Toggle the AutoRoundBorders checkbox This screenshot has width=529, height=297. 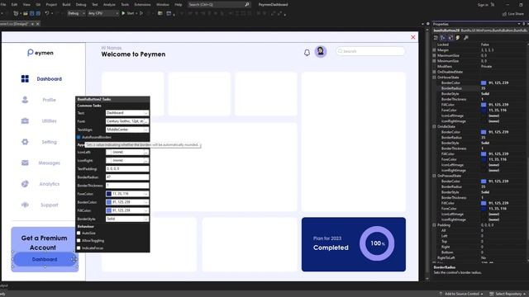point(79,137)
